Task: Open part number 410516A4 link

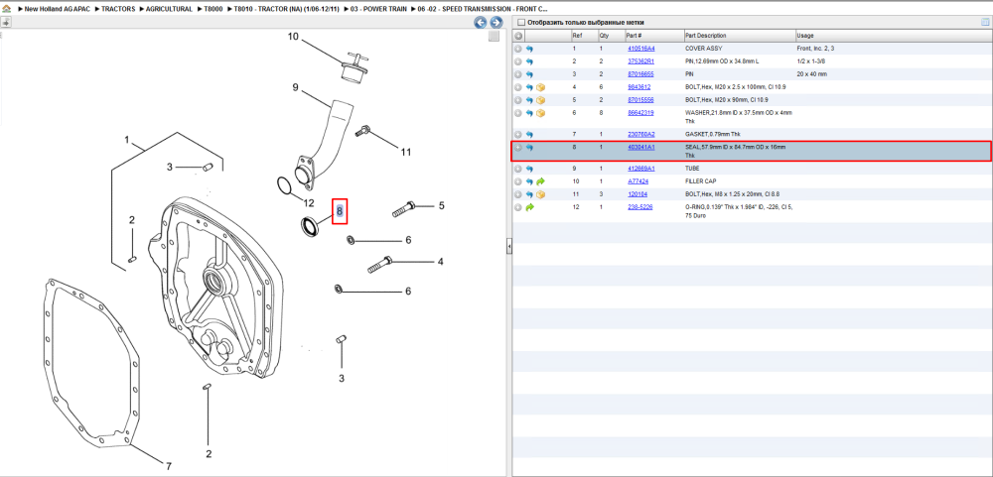Action: (x=640, y=49)
